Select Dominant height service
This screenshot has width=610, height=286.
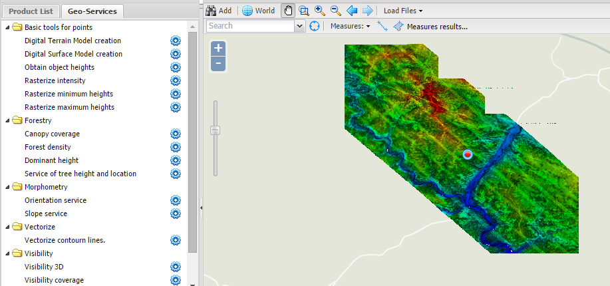(x=51, y=160)
